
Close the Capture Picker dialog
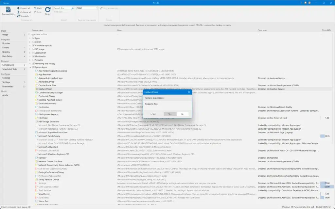pos(189,92)
